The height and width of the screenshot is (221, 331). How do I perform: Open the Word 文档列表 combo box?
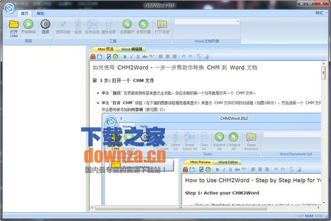207,22
